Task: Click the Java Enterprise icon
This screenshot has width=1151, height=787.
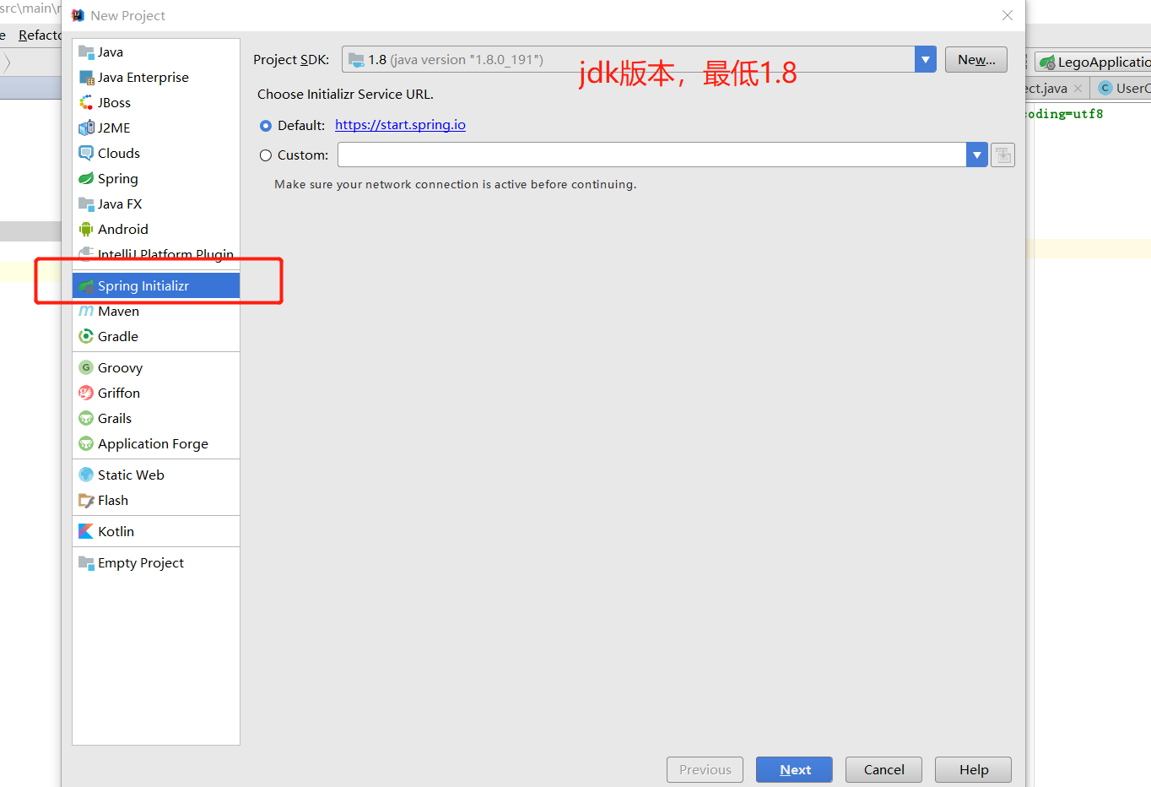Action: tap(86, 78)
